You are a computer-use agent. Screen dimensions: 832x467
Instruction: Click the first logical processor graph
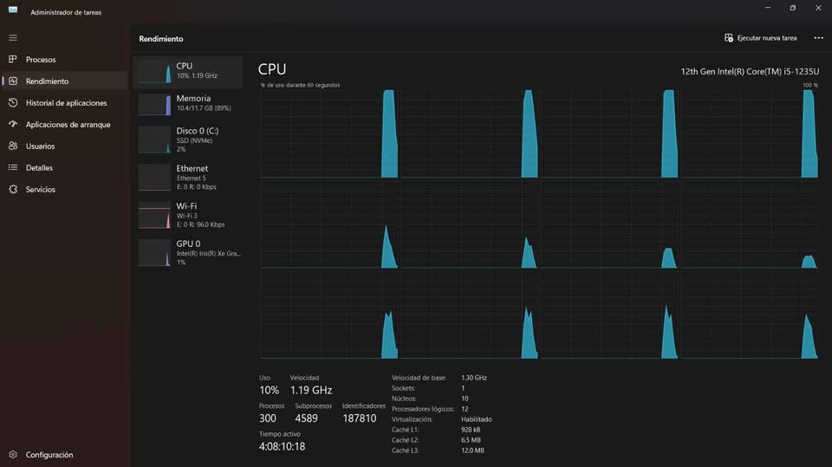click(x=329, y=133)
